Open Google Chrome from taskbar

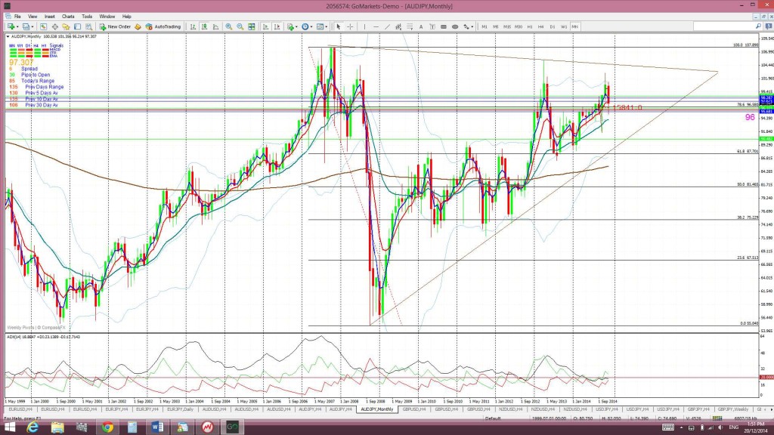(107, 427)
